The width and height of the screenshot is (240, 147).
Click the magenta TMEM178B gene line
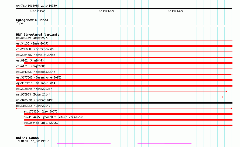coord(124,143)
